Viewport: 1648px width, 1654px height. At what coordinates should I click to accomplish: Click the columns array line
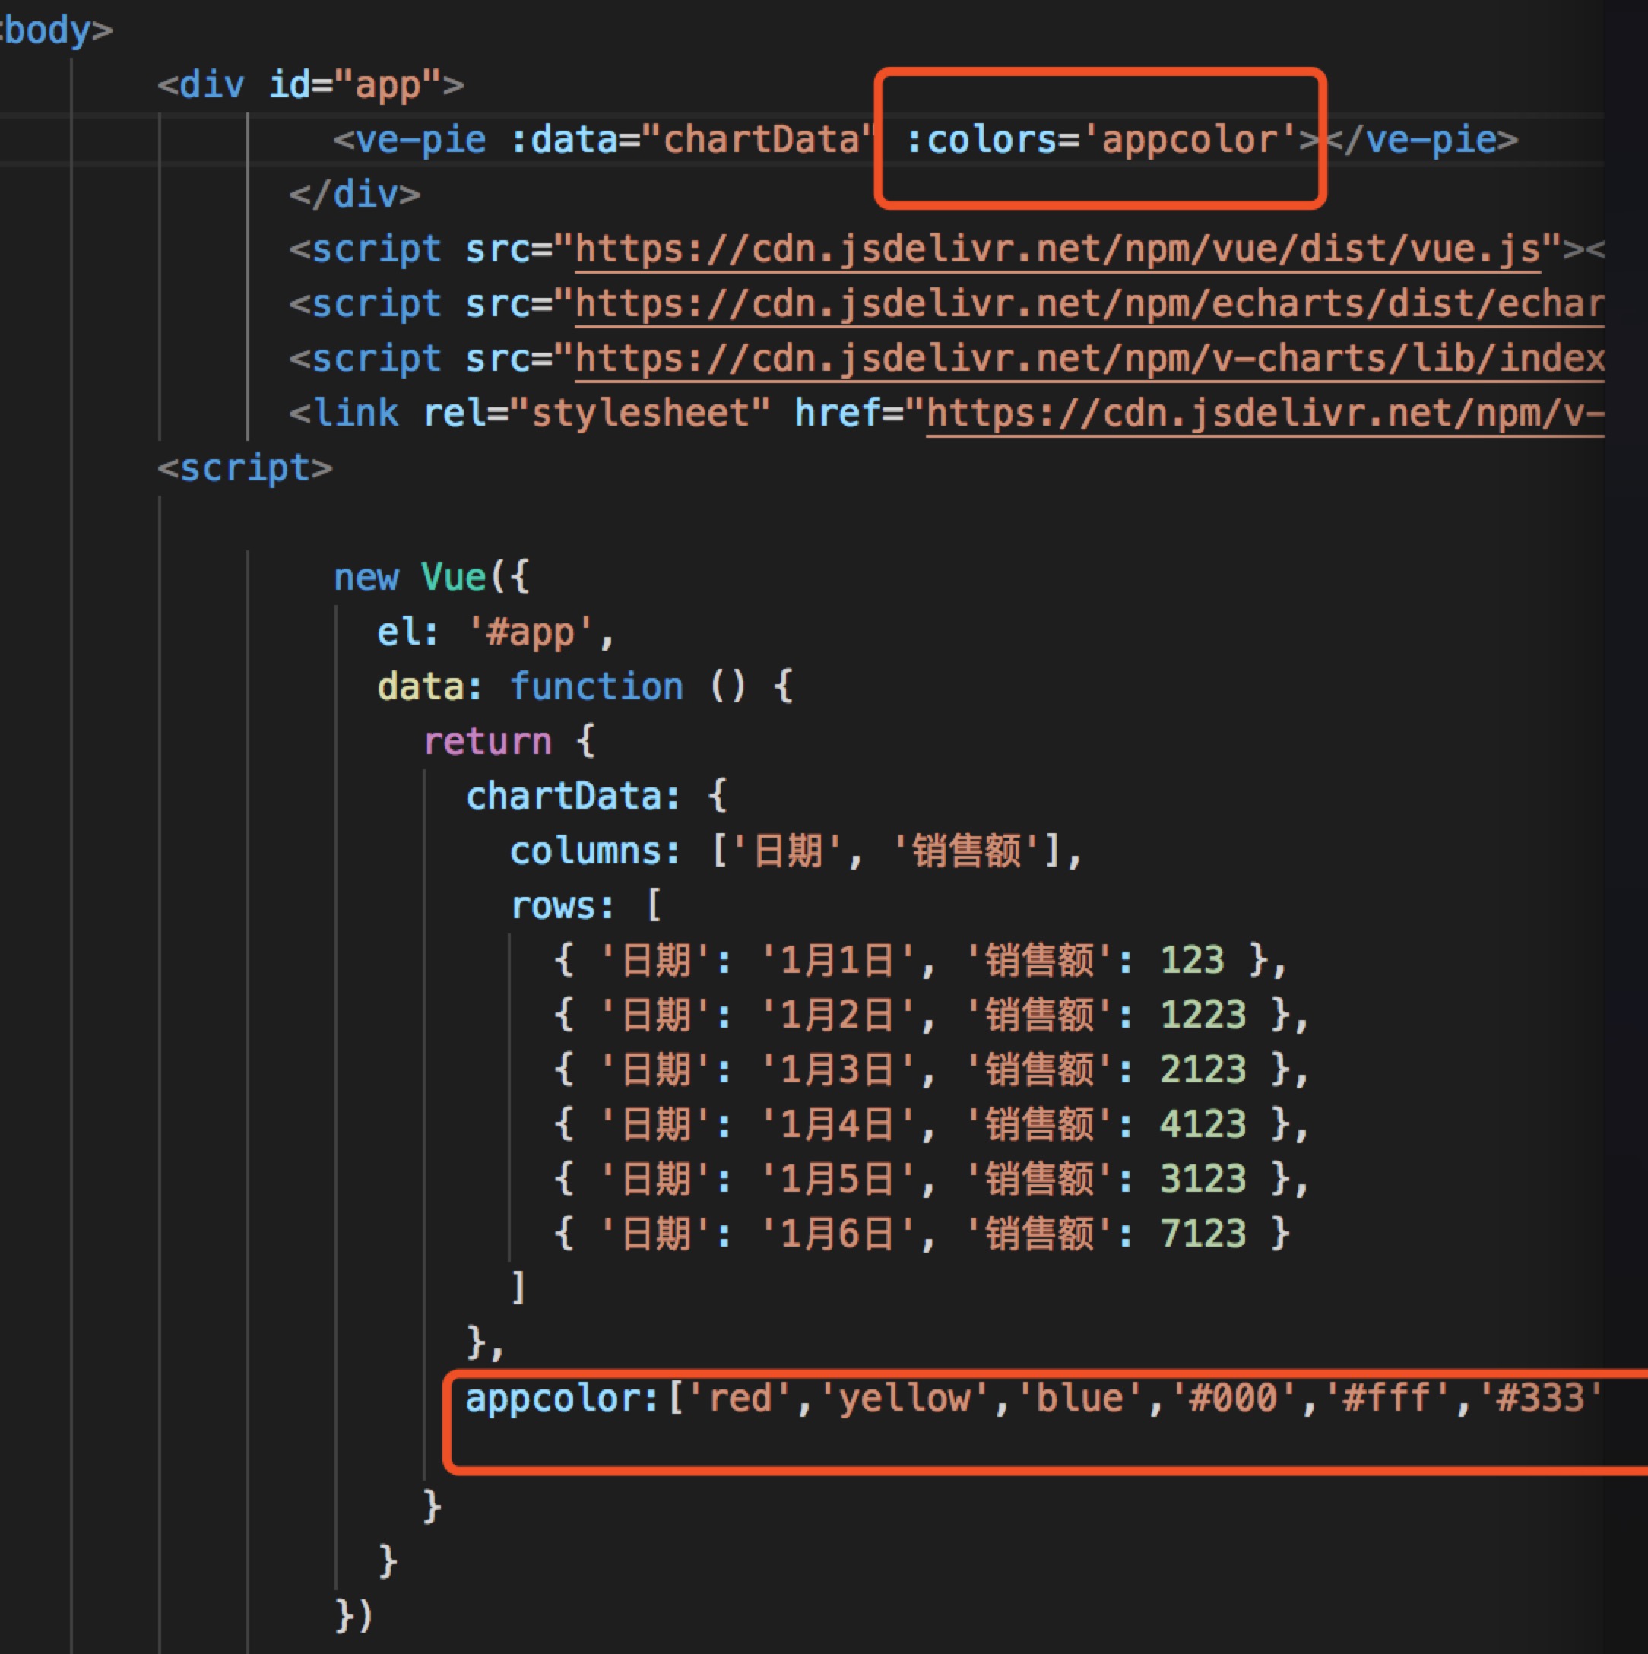click(x=797, y=852)
